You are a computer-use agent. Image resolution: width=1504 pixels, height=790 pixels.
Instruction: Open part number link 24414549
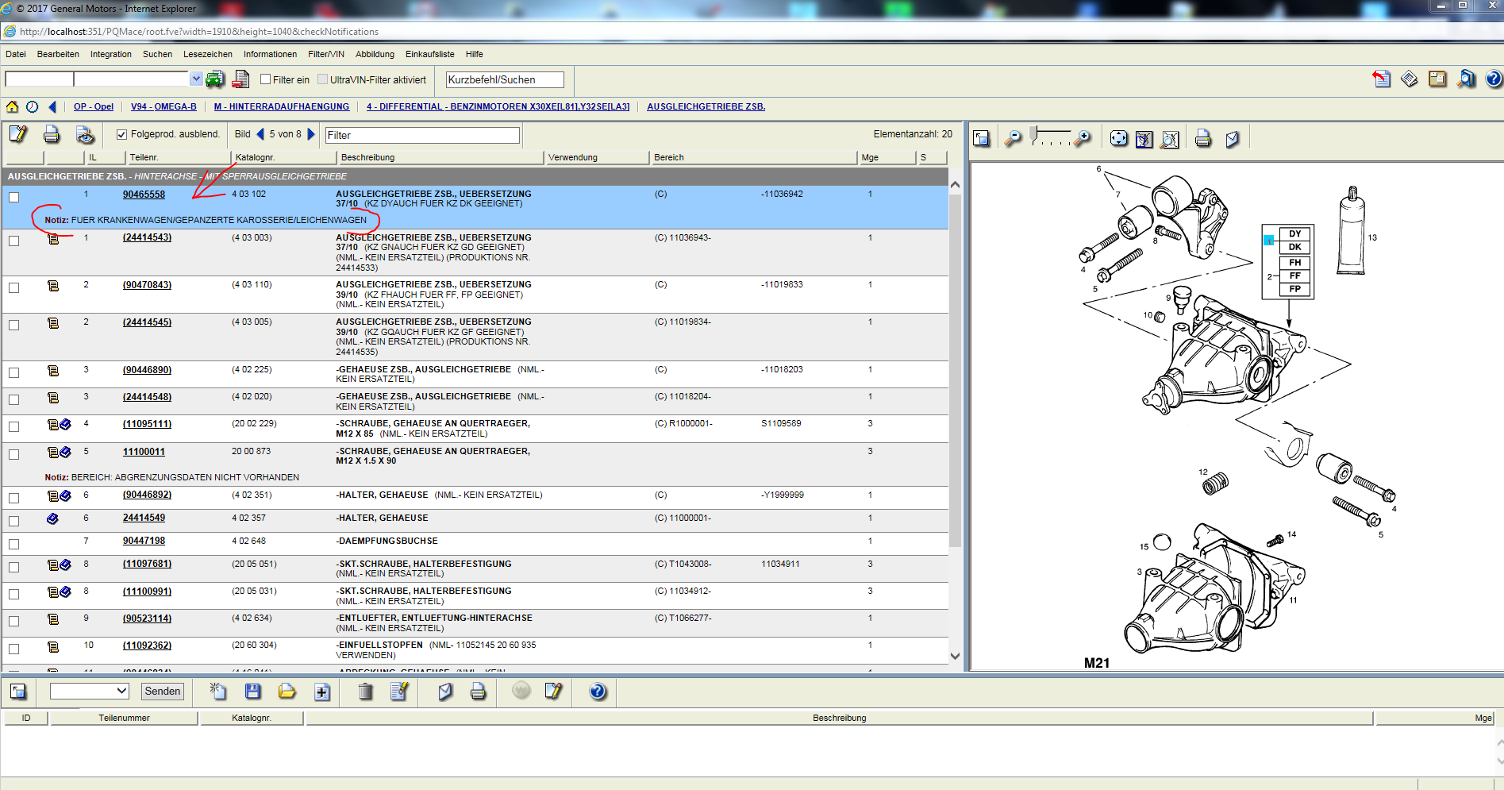(x=144, y=518)
